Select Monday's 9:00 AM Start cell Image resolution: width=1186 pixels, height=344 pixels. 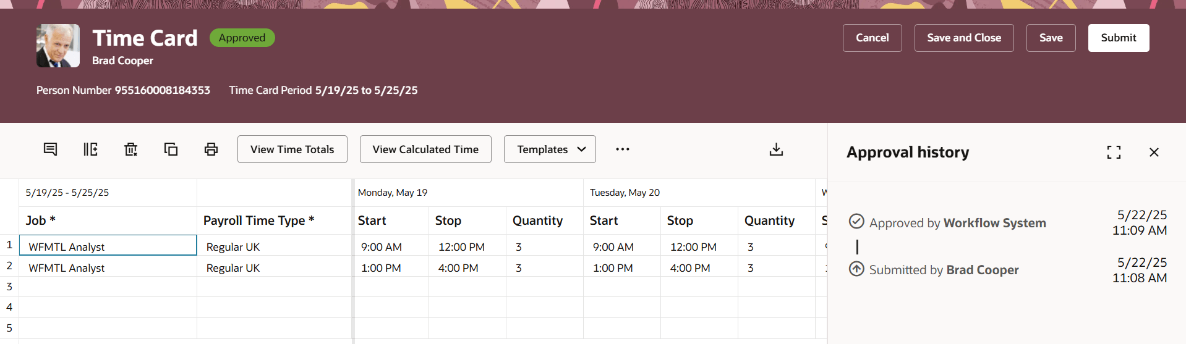coord(391,247)
